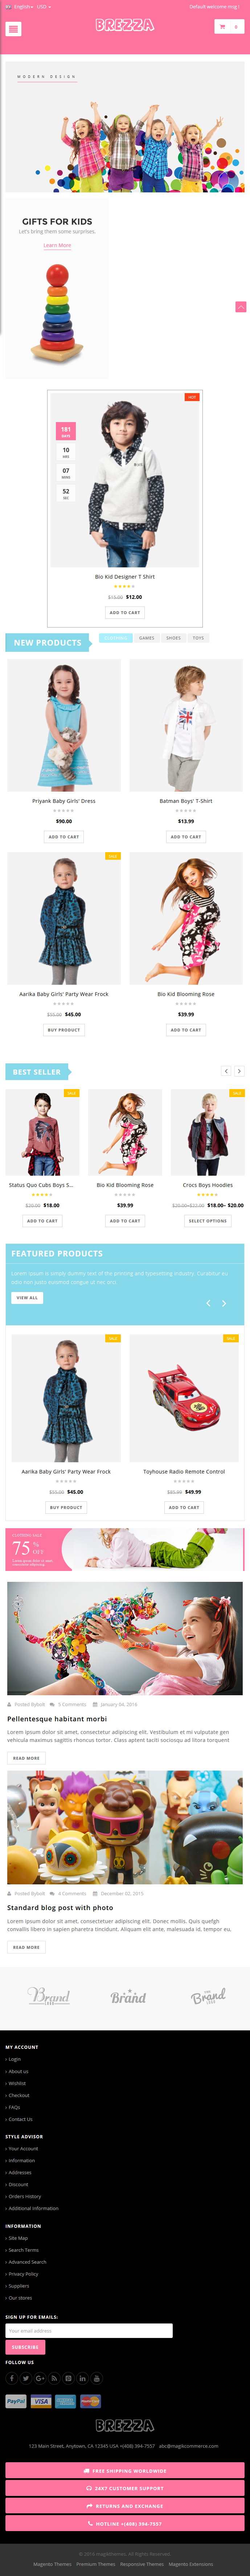This screenshot has height=2576, width=250.
Task: Click the scroll-to-top arrow button
Action: coord(240,306)
